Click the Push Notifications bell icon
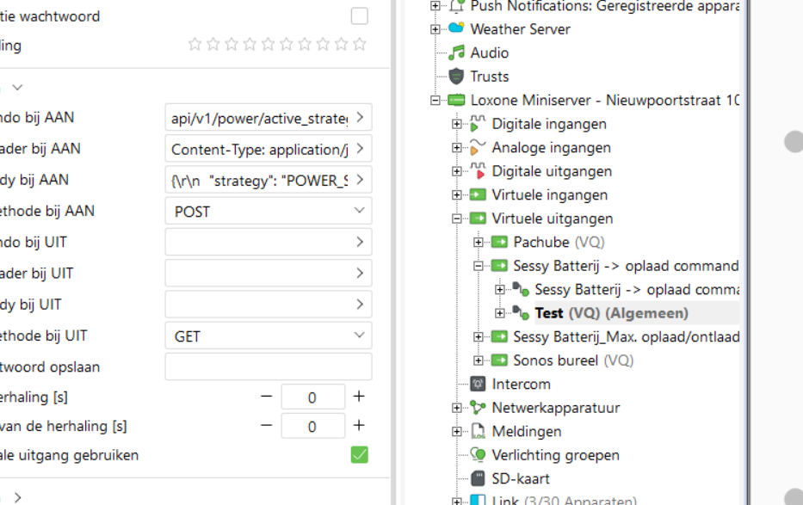The image size is (803, 505). (x=456, y=6)
